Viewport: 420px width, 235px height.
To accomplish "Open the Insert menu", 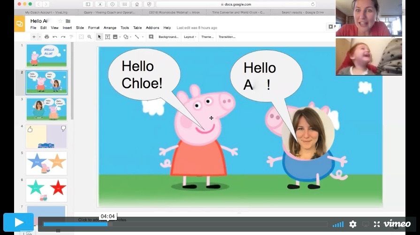I will tap(67, 28).
